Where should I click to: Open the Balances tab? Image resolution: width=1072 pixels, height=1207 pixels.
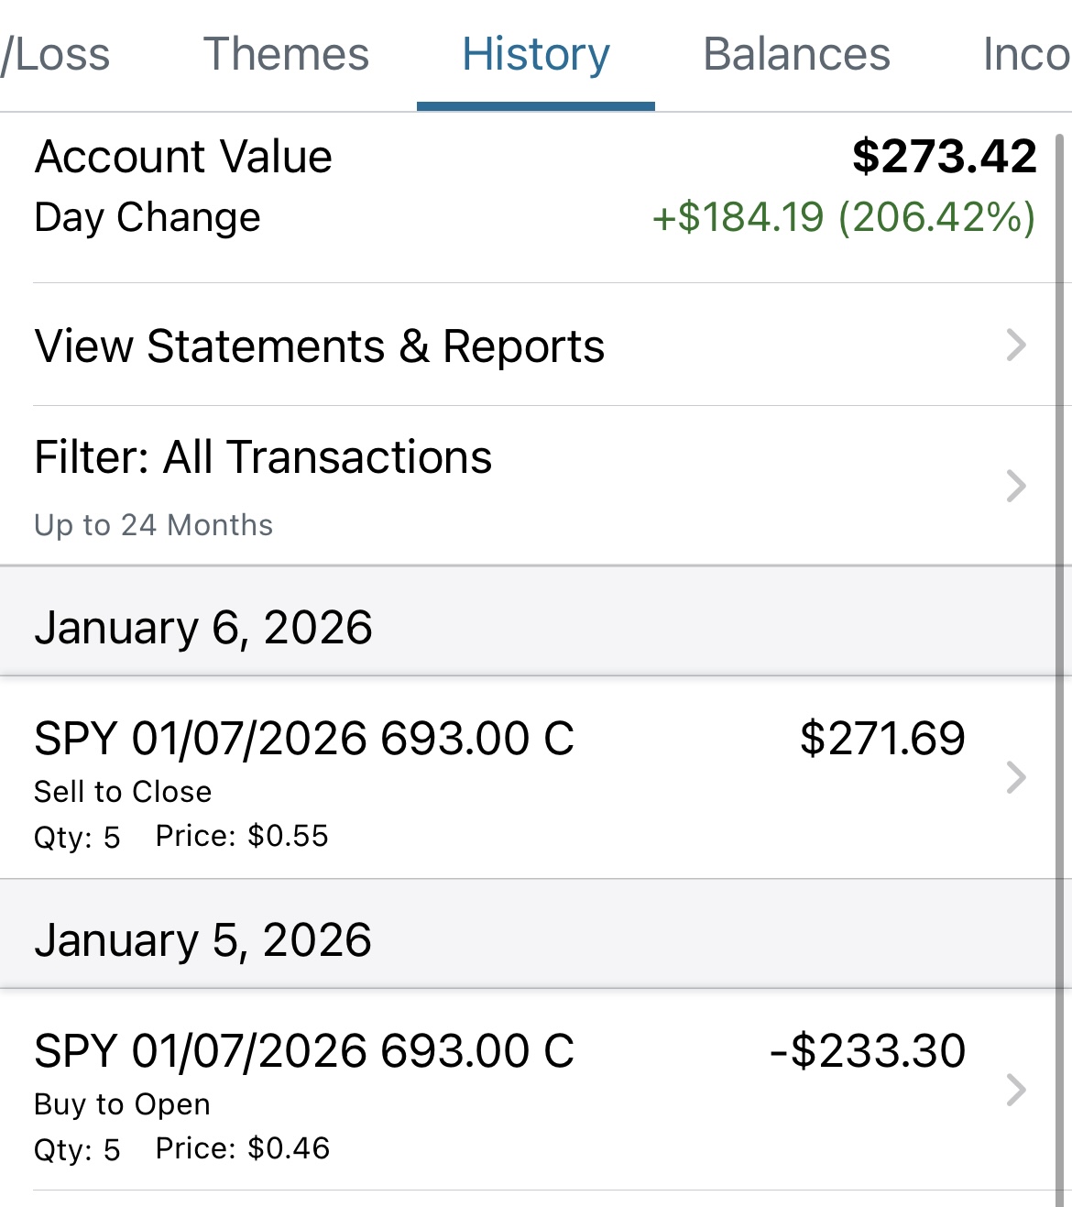796,55
